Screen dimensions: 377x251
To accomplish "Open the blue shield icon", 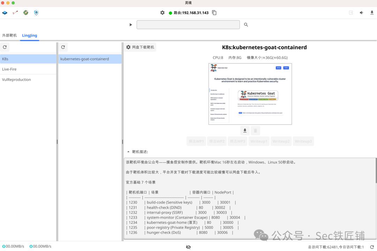I will coord(36,13).
